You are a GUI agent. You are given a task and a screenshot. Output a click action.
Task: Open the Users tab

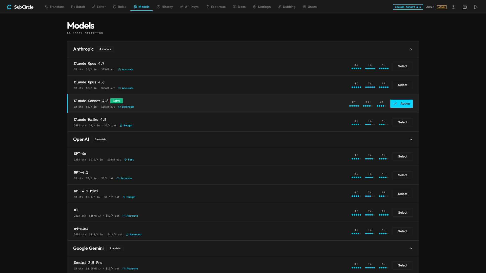[x=310, y=7]
